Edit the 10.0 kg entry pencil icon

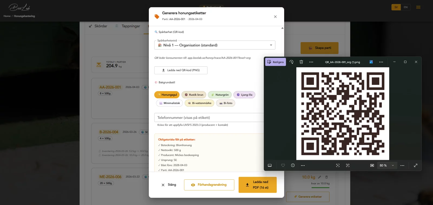(320, 177)
